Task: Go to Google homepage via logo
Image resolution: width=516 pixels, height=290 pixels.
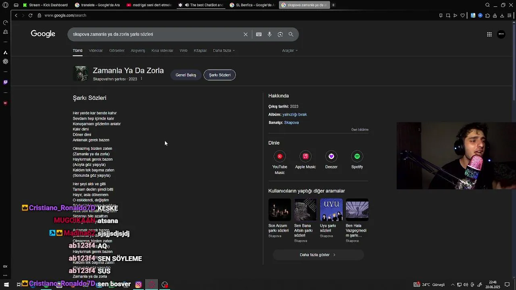Action: click(x=43, y=34)
